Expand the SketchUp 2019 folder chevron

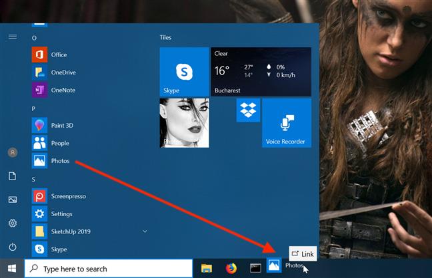tap(145, 231)
